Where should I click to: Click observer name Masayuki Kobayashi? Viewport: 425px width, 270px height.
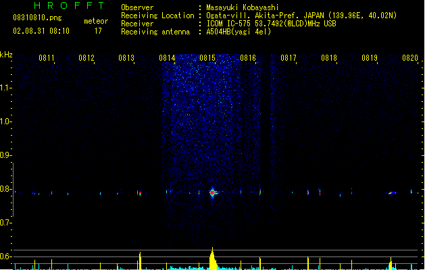click(x=243, y=7)
